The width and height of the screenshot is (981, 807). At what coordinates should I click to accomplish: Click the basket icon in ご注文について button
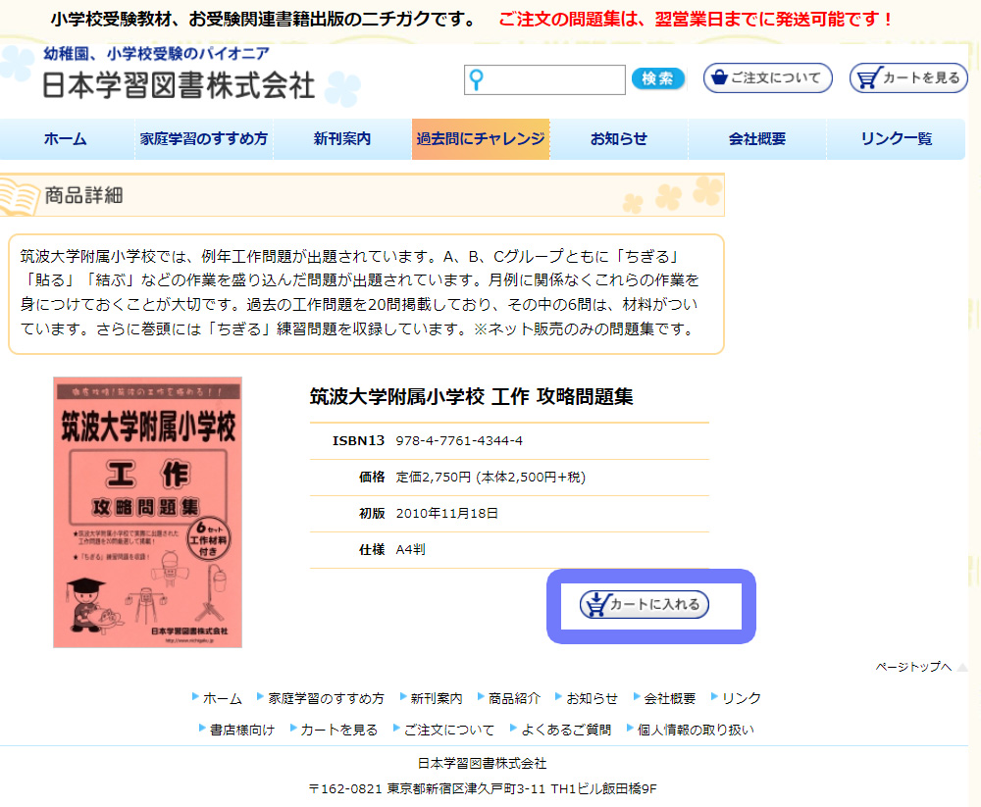point(719,76)
